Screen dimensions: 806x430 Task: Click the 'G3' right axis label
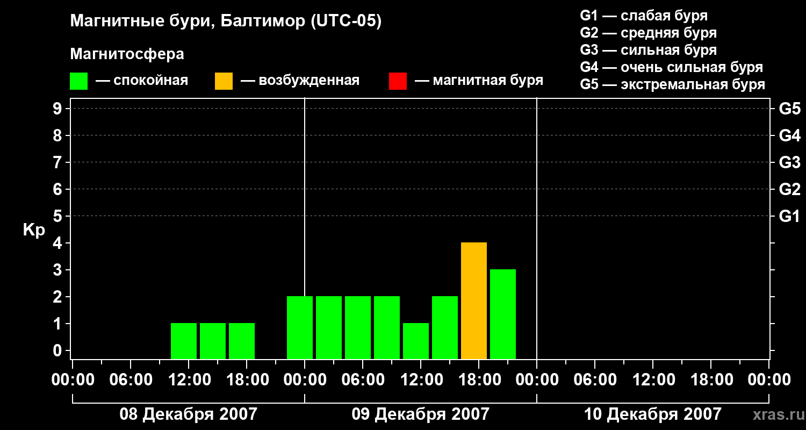790,162
